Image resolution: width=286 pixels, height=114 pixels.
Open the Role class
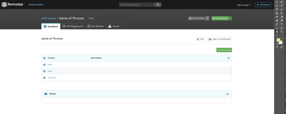coord(50,64)
